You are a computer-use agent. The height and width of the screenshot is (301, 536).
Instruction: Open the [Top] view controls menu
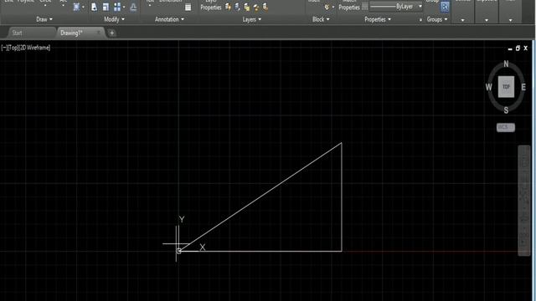(x=13, y=48)
